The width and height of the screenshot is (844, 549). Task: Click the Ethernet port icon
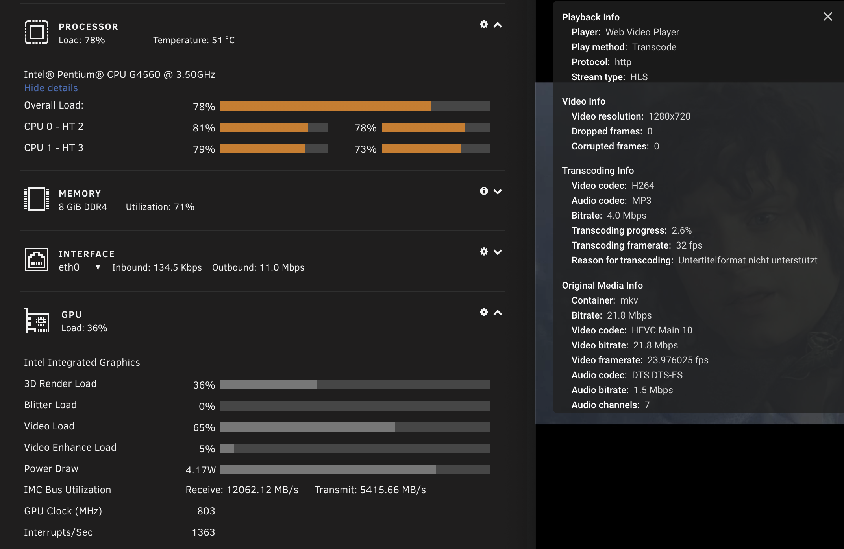tap(37, 260)
